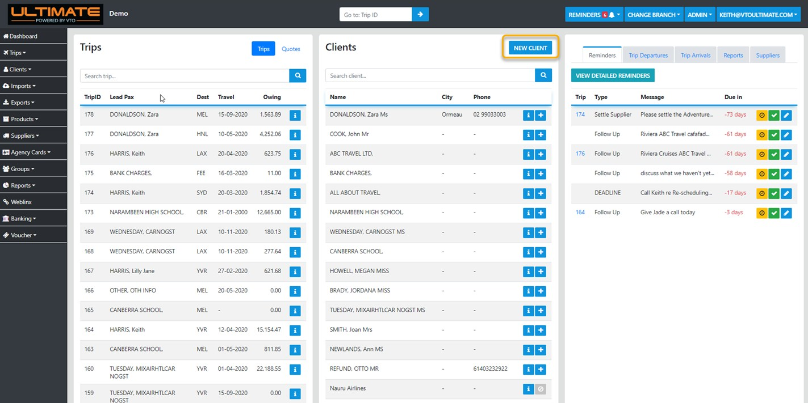Click the Go to Trip ID arrow button
Image resolution: width=808 pixels, height=403 pixels.
tap(420, 15)
